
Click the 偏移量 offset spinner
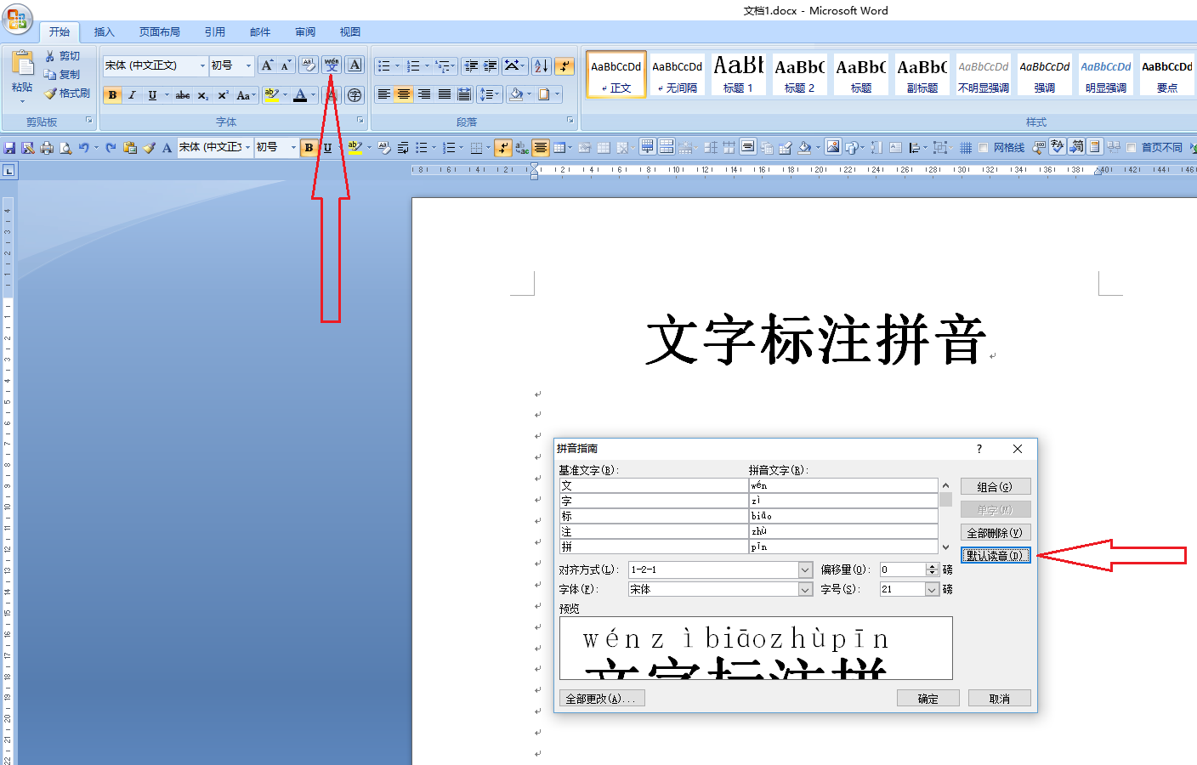pyautogui.click(x=932, y=569)
